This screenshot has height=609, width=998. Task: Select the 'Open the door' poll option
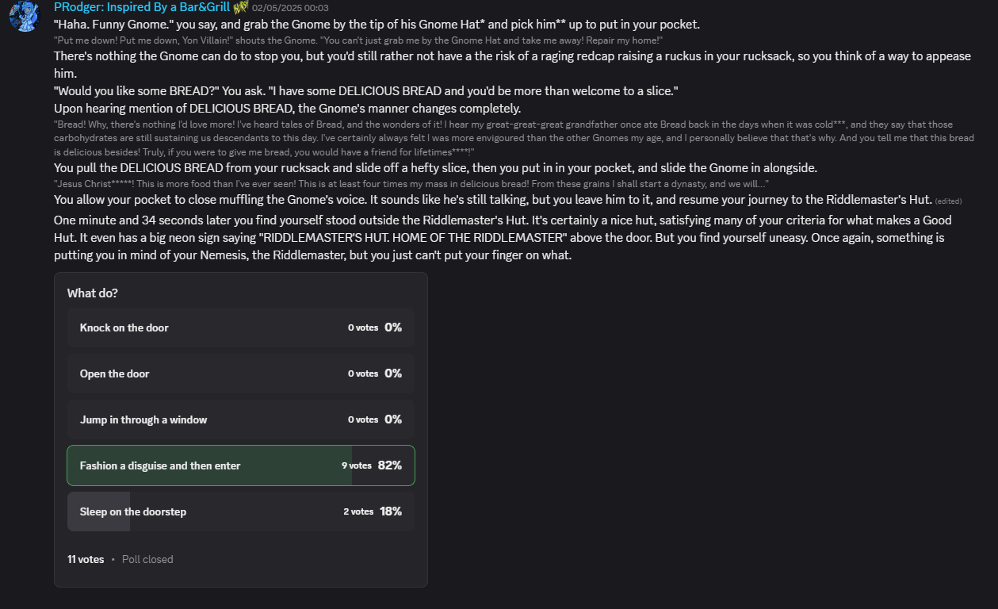tap(241, 373)
